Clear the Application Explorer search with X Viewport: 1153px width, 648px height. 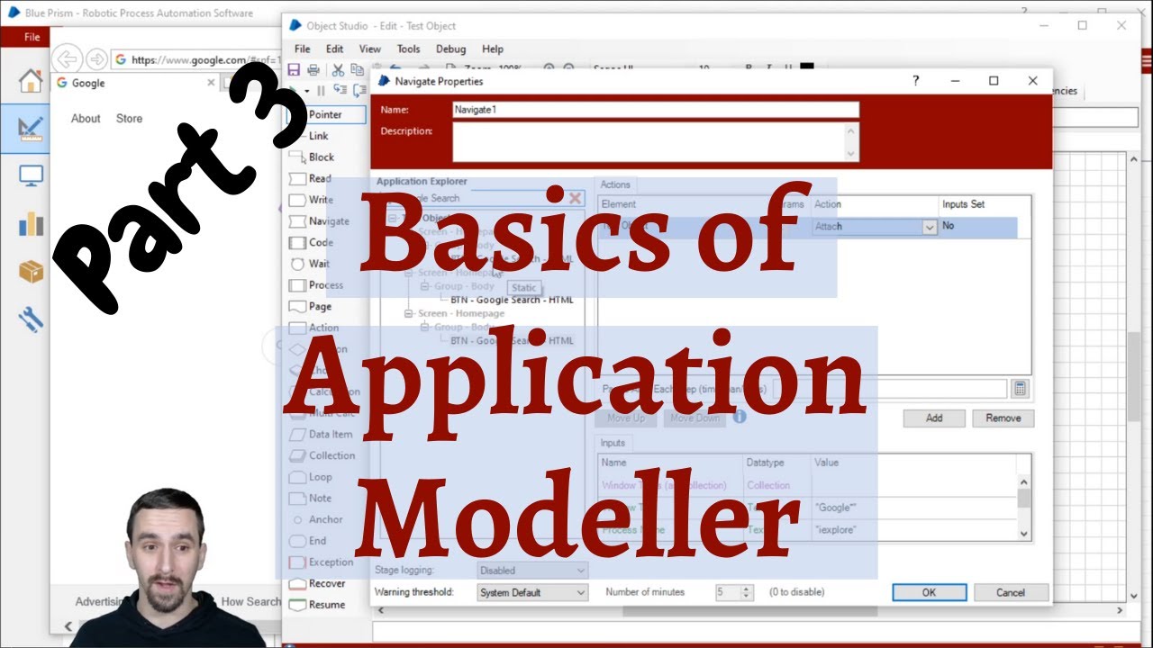point(575,198)
